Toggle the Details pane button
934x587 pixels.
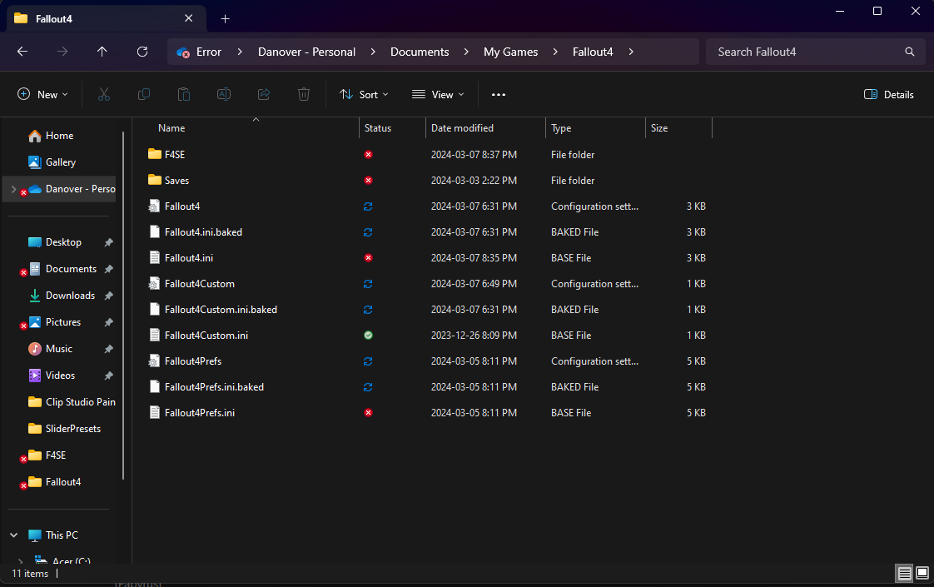point(889,94)
